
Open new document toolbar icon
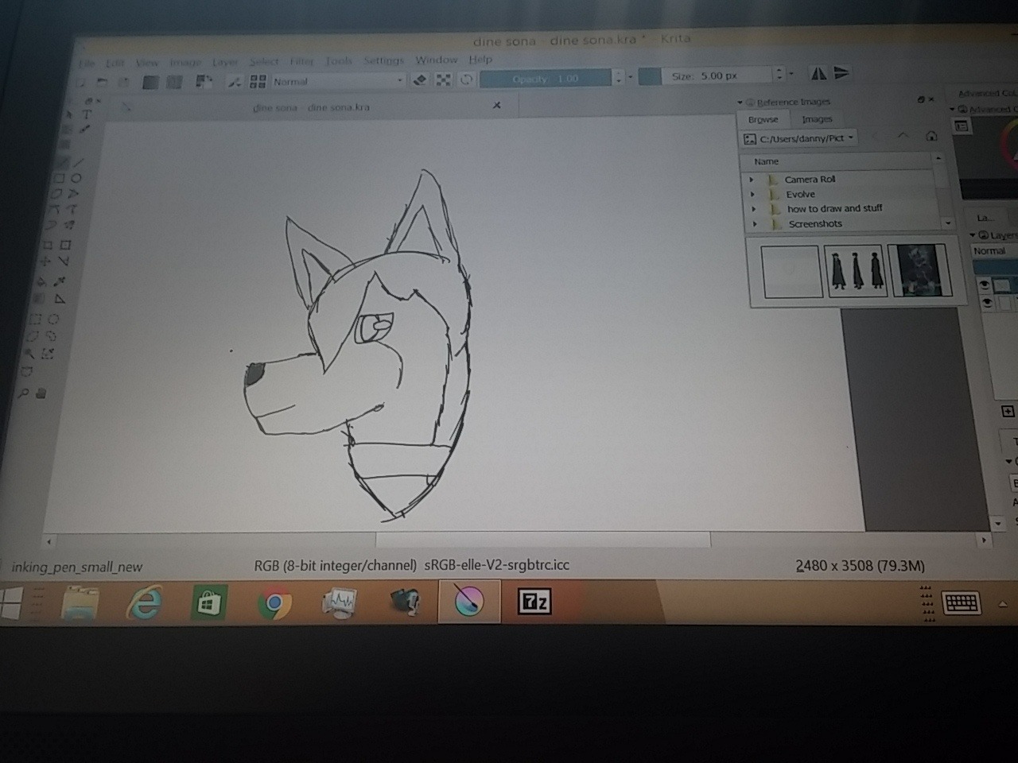click(x=80, y=81)
